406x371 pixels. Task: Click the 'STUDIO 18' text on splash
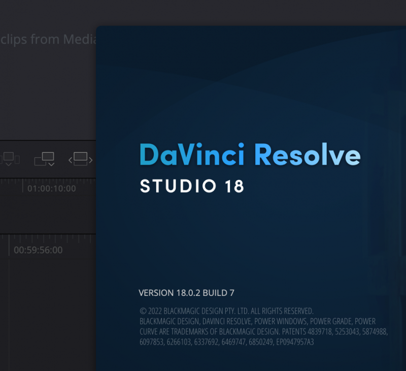(x=192, y=186)
